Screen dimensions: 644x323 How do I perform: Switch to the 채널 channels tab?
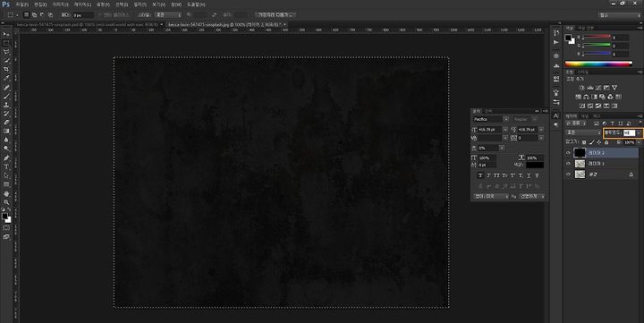(584, 116)
